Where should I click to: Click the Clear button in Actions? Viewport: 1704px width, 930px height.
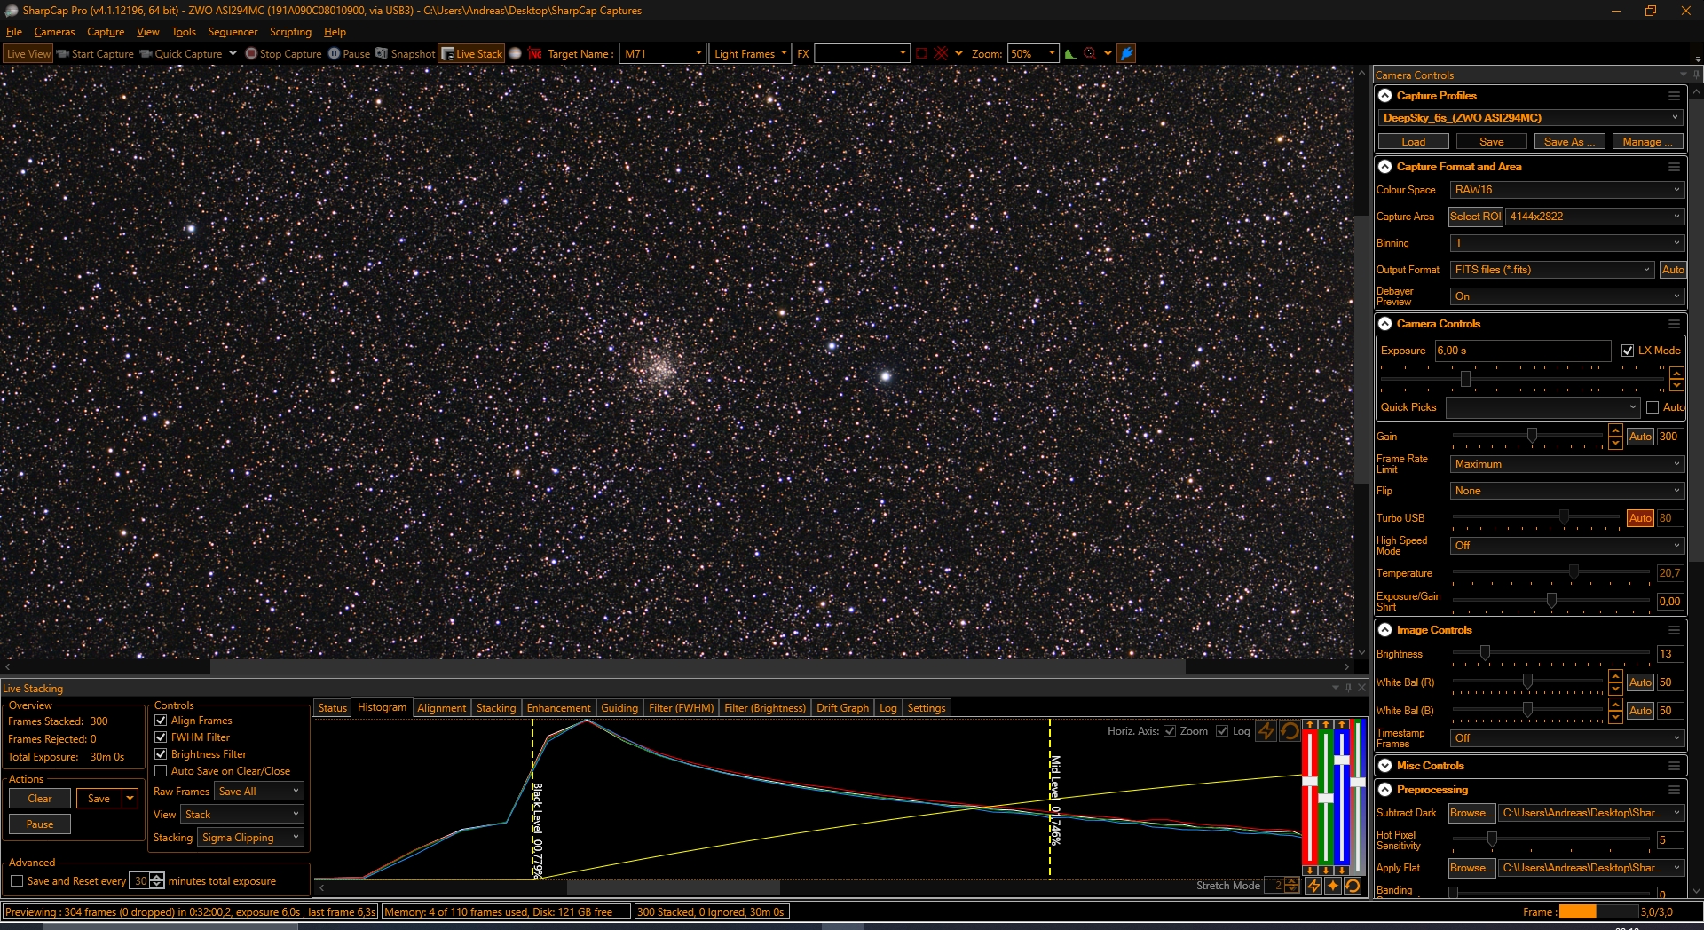pyautogui.click(x=40, y=799)
